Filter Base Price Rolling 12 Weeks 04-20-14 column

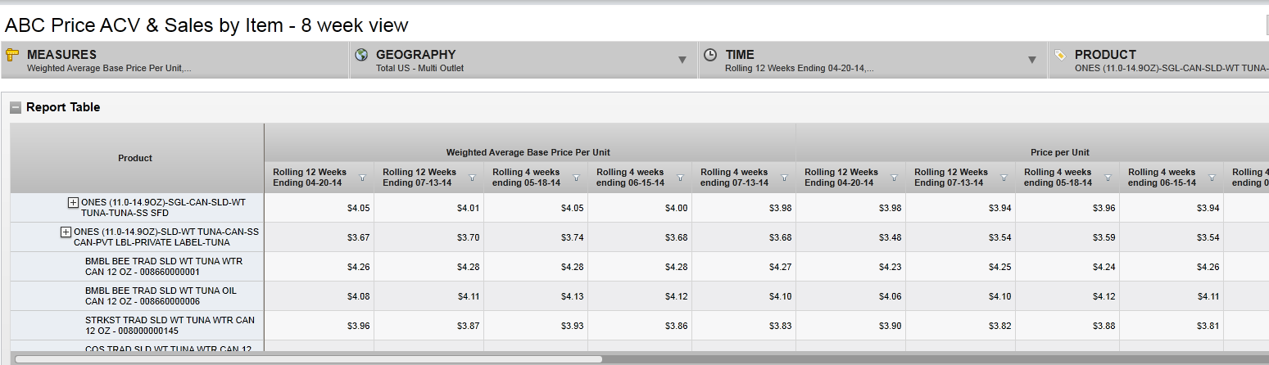[363, 178]
